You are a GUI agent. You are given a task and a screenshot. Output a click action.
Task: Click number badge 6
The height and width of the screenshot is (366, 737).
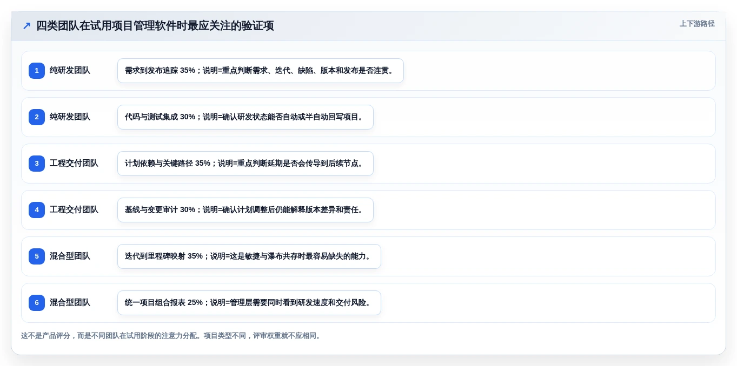pos(37,303)
